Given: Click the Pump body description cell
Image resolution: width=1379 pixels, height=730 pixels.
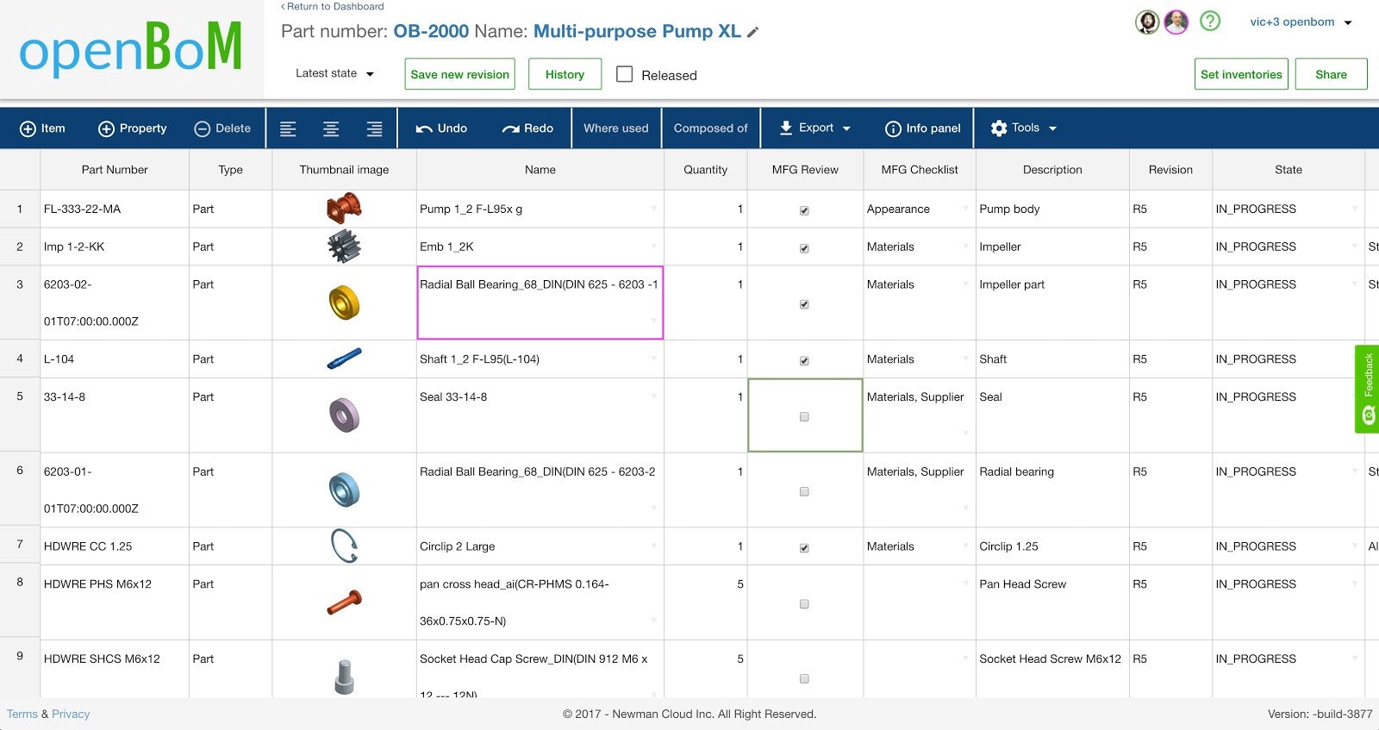Looking at the screenshot, I should [x=1052, y=209].
